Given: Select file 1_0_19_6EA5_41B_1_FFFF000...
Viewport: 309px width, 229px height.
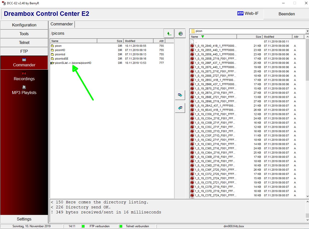Looking at the screenshot, I should click(215, 110).
